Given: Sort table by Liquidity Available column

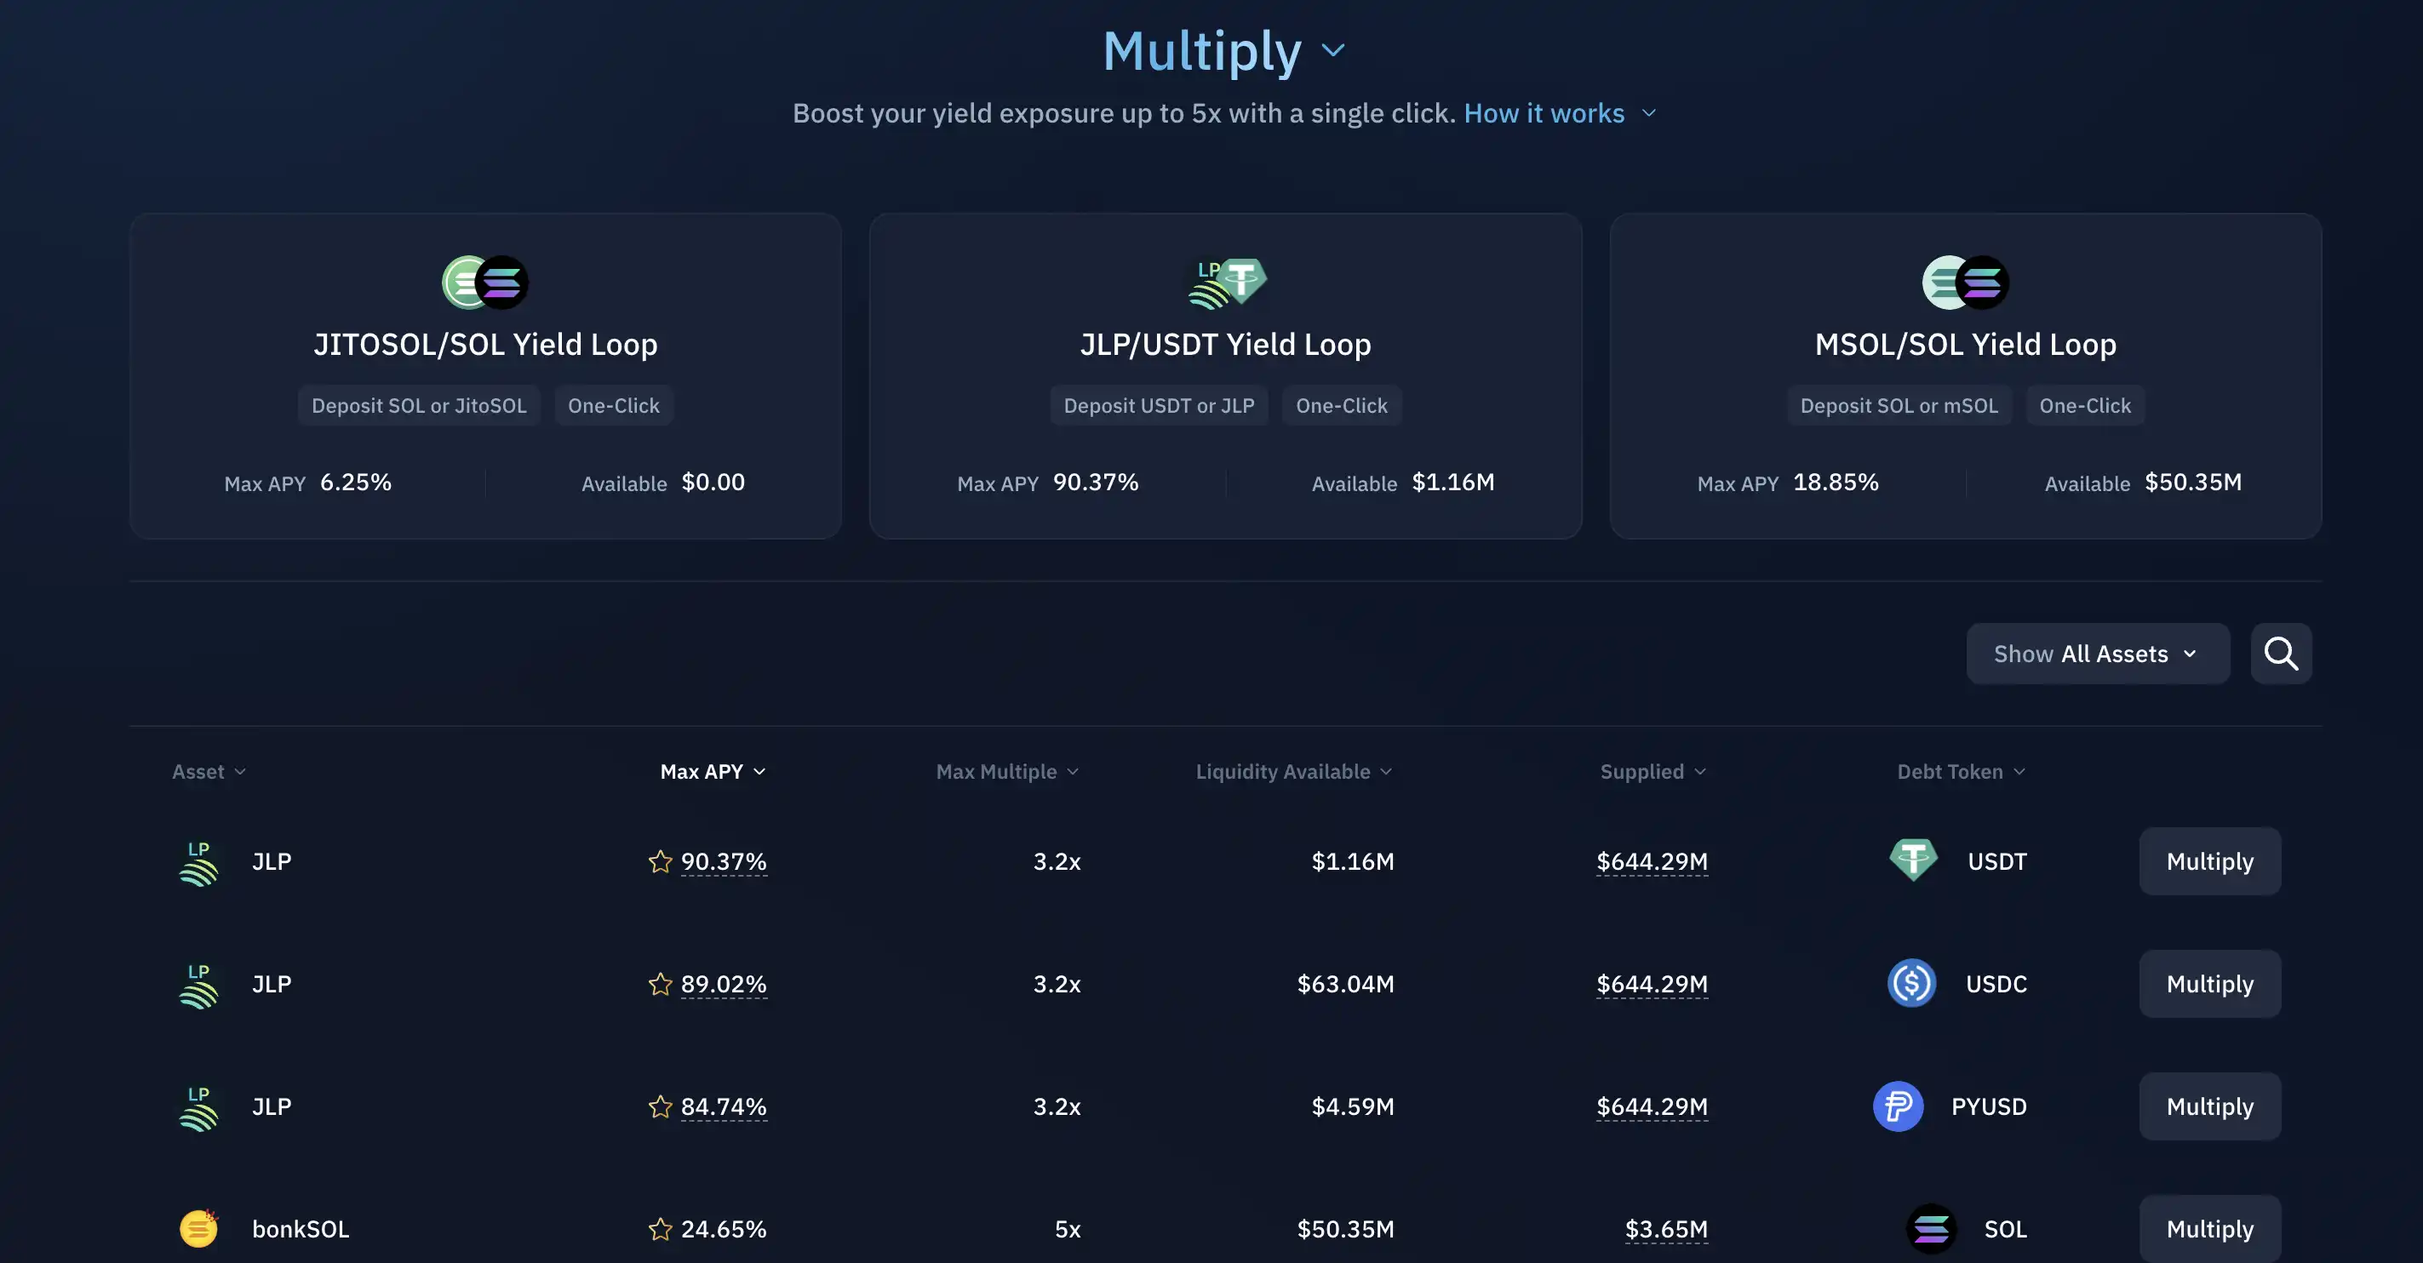Looking at the screenshot, I should tap(1292, 771).
